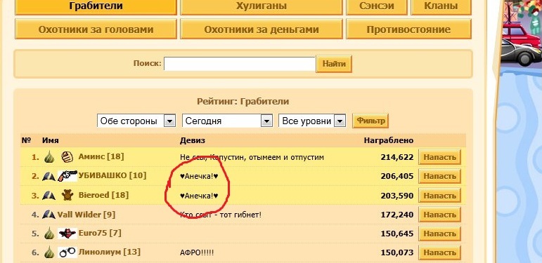
Task: Apply the Фильтр button
Action: (370, 121)
